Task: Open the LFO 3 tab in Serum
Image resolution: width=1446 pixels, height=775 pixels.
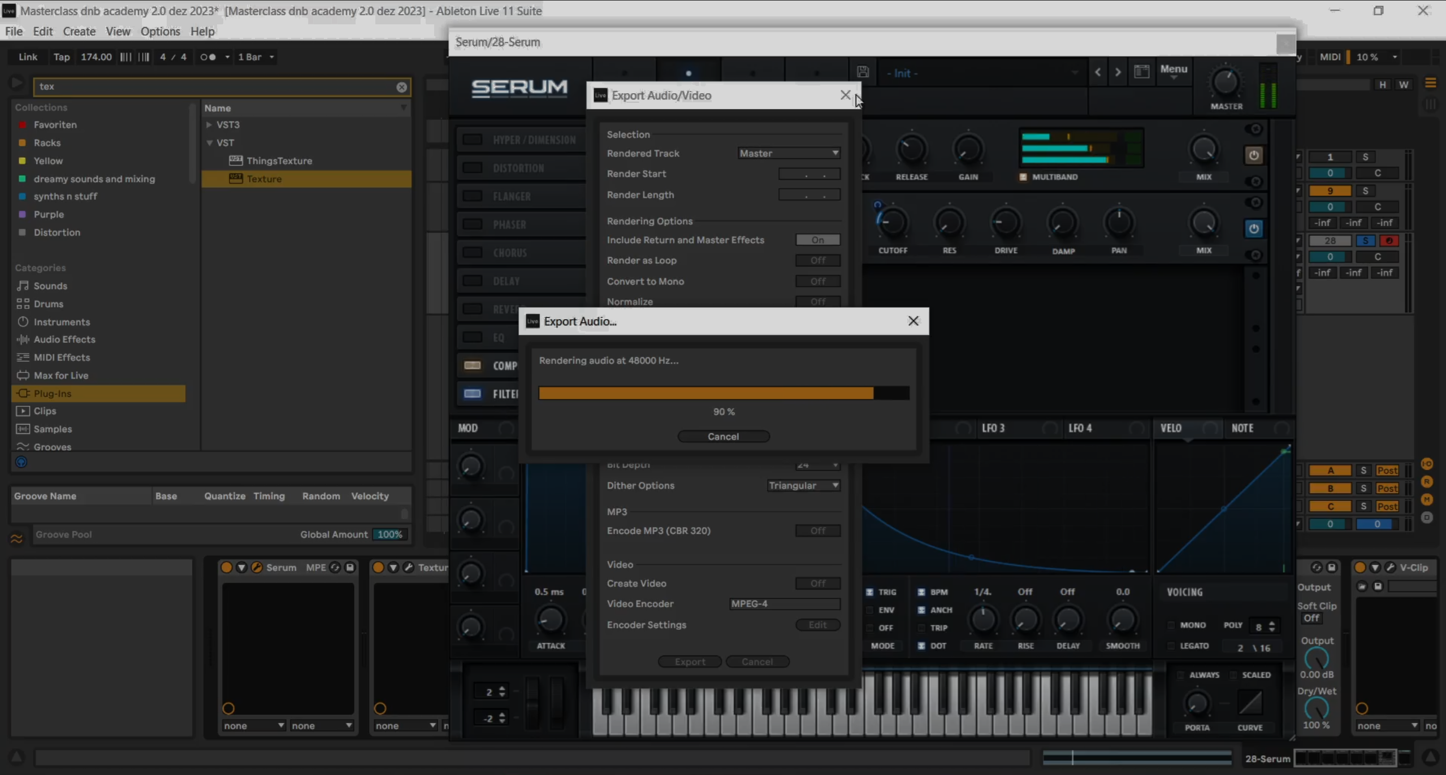Action: click(x=993, y=428)
